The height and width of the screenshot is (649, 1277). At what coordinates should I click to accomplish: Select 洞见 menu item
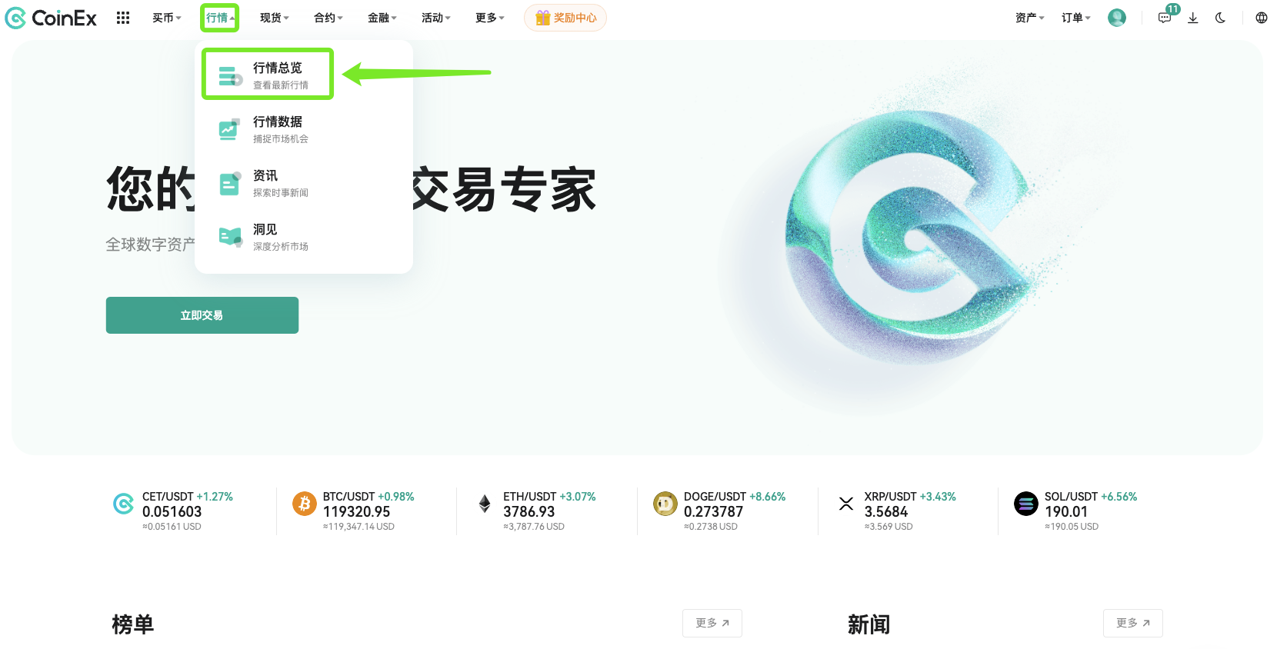pyautogui.click(x=304, y=237)
